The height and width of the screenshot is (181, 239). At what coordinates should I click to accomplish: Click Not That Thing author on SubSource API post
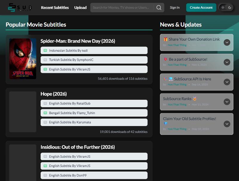[x=177, y=85]
